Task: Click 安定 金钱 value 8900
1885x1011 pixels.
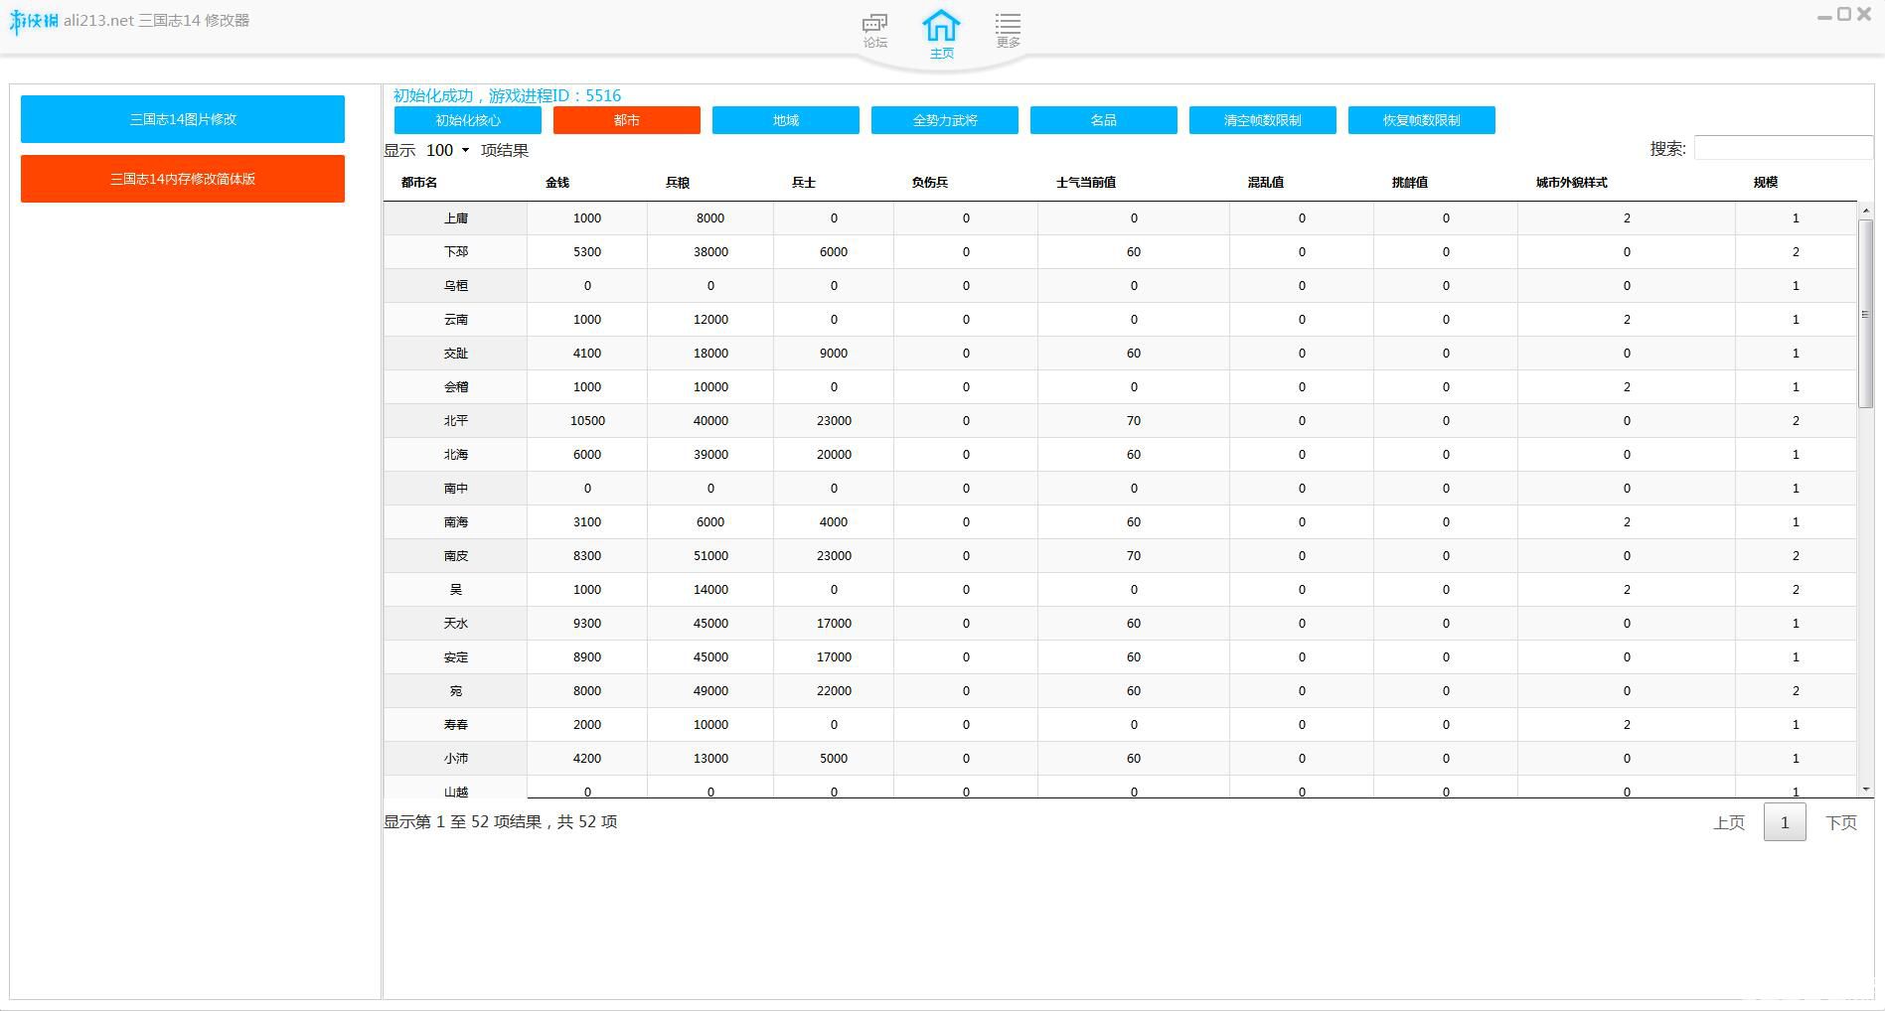Action: (x=587, y=657)
